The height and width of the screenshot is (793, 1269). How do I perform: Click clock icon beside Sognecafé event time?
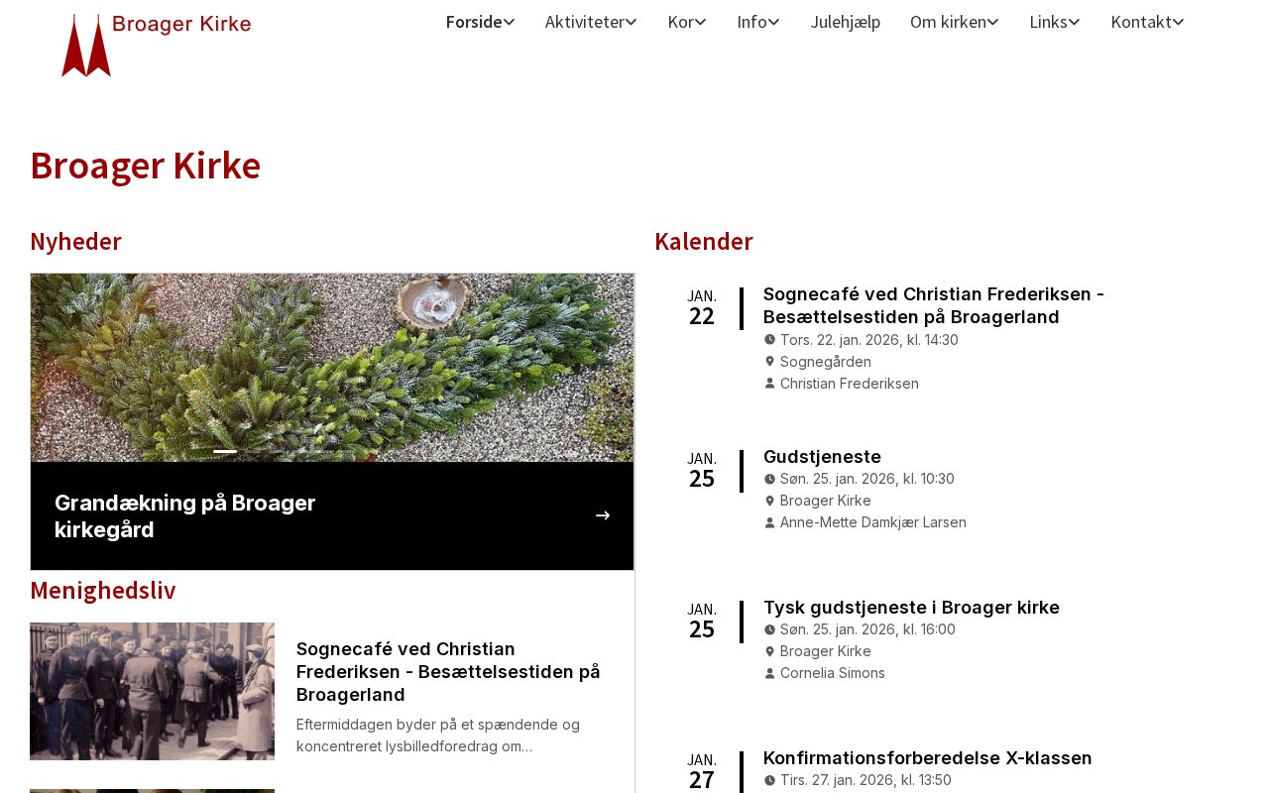click(769, 340)
